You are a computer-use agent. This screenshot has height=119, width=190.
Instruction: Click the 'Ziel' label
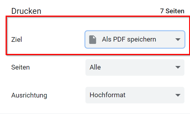pyautogui.click(x=16, y=40)
